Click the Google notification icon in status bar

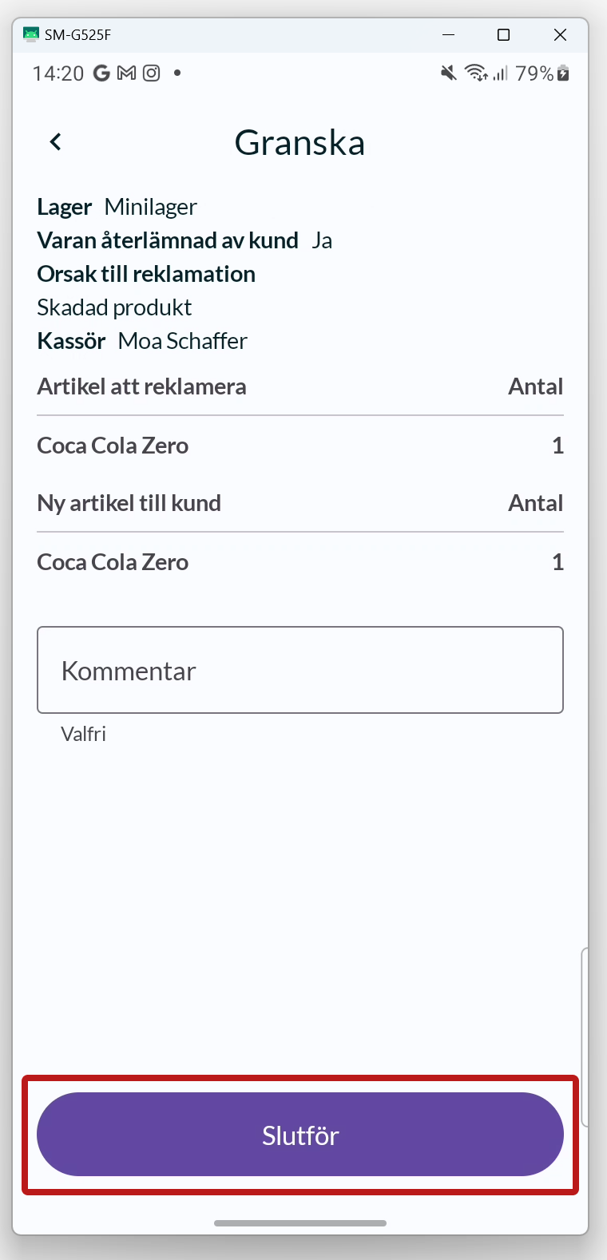pos(101,73)
